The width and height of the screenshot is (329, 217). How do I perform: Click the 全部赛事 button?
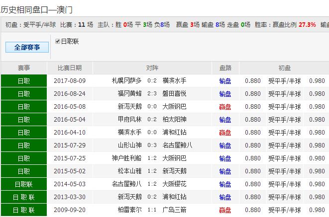pyautogui.click(x=27, y=47)
